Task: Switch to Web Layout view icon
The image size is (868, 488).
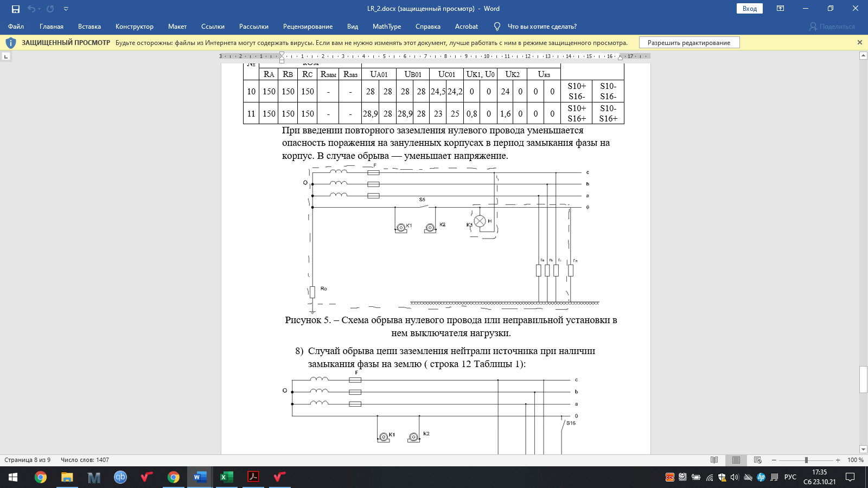Action: pos(758,460)
